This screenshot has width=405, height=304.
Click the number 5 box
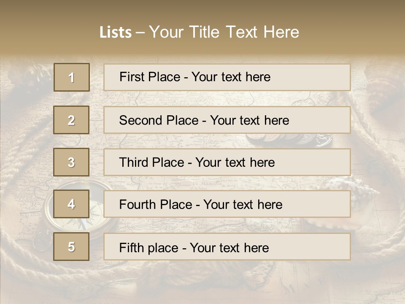(x=72, y=247)
